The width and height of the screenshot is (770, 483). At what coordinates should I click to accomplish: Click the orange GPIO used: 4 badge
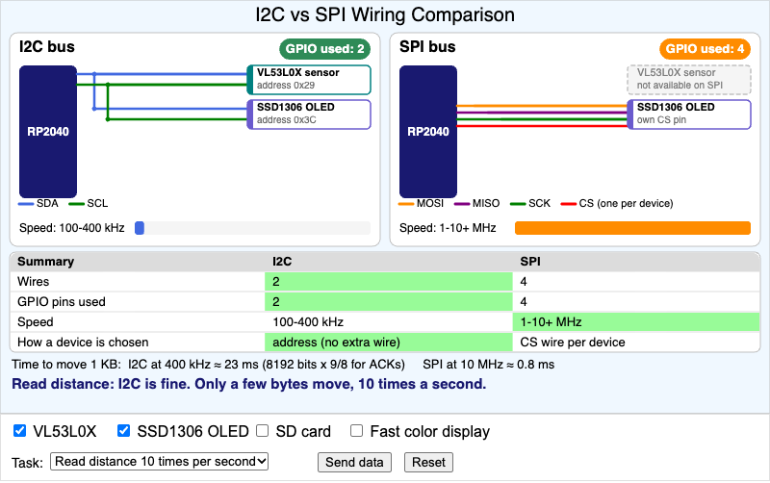click(705, 49)
